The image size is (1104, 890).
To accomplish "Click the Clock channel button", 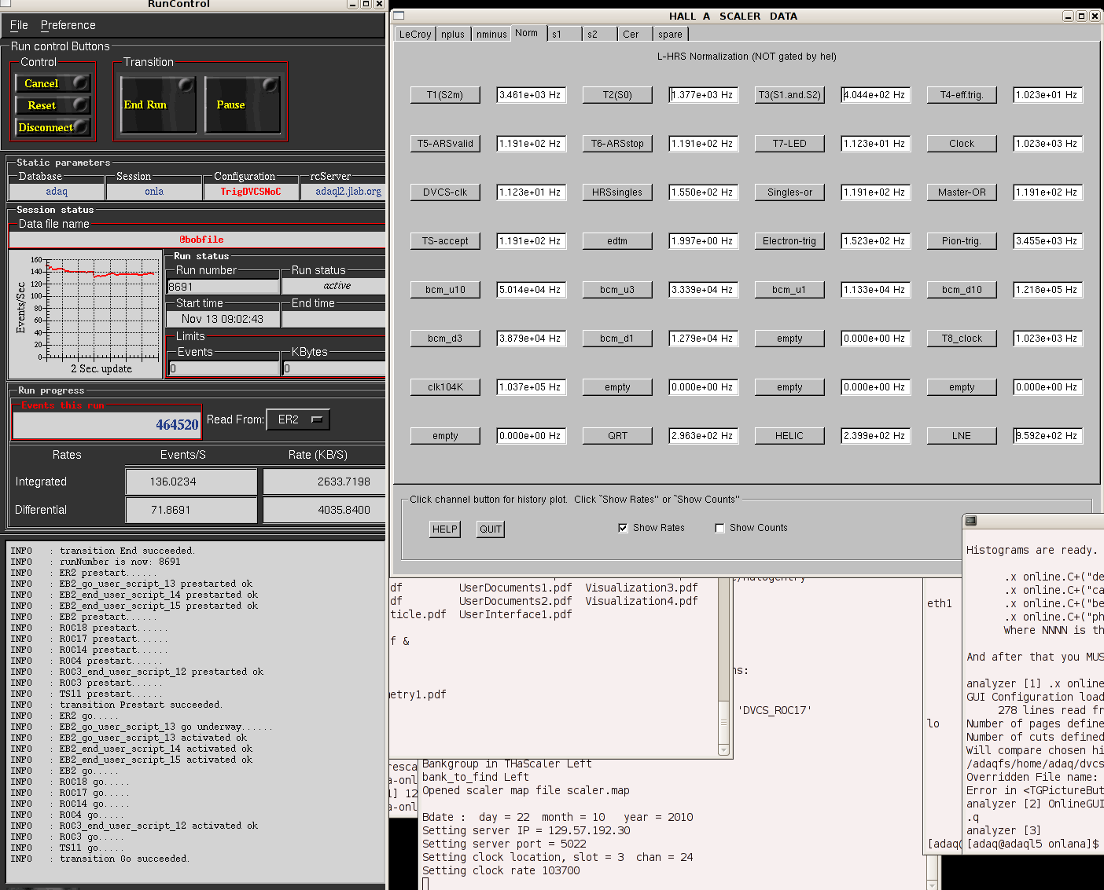I will tap(962, 144).
